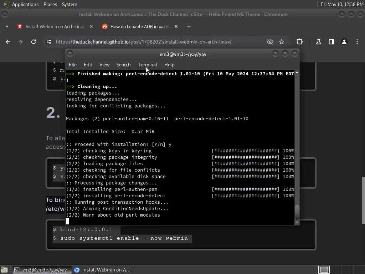This screenshot has width=365, height=274.
Task: Click the 'bind=127.0.0.1' code line
Action: coord(86,229)
